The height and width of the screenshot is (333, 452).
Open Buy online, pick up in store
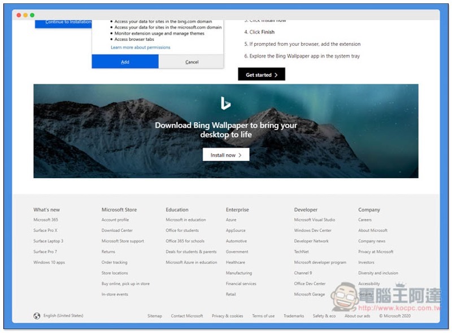(x=125, y=284)
